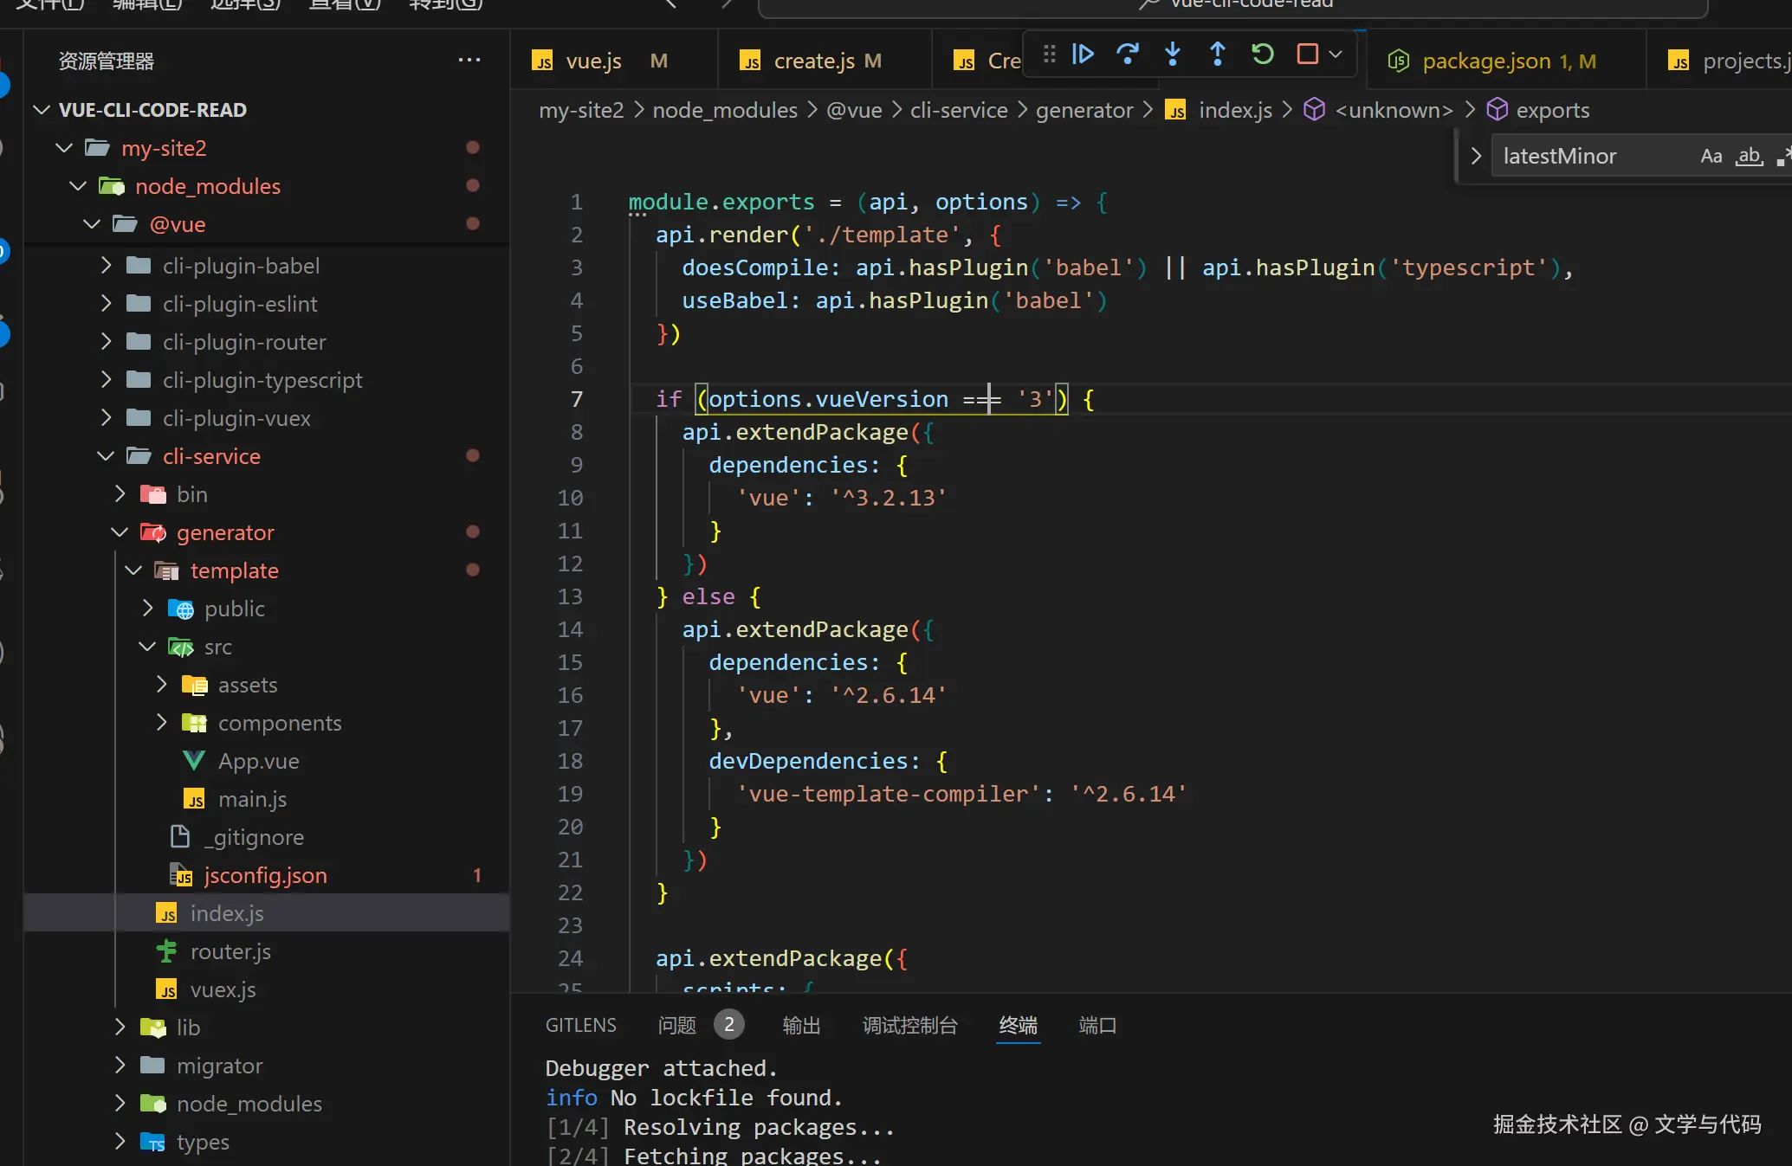Restart the debugging session

point(1262,55)
